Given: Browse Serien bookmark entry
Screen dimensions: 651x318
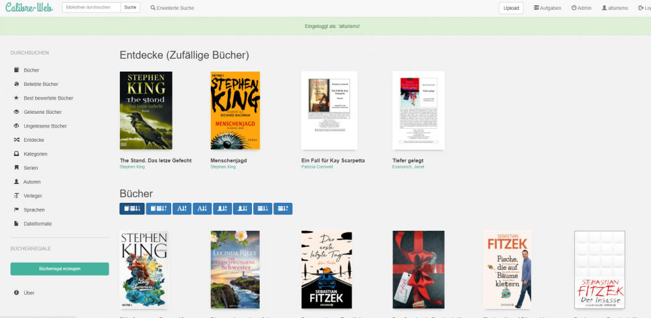Looking at the screenshot, I should [26, 168].
